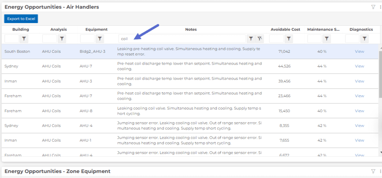Click the Diagnostics column filter icon
This screenshot has height=178, width=382.
[x=364, y=39]
